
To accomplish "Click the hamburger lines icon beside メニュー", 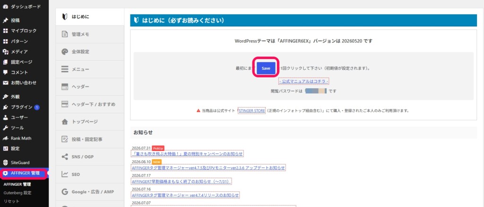I will pyautogui.click(x=65, y=69).
